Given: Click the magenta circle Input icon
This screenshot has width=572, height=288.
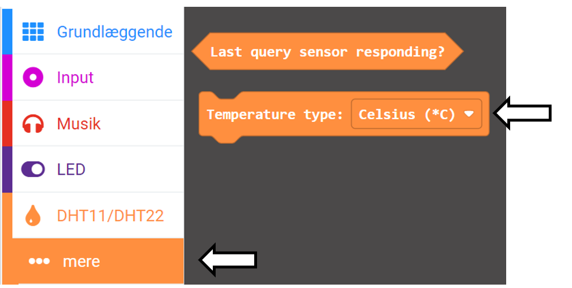Looking at the screenshot, I should [x=33, y=77].
